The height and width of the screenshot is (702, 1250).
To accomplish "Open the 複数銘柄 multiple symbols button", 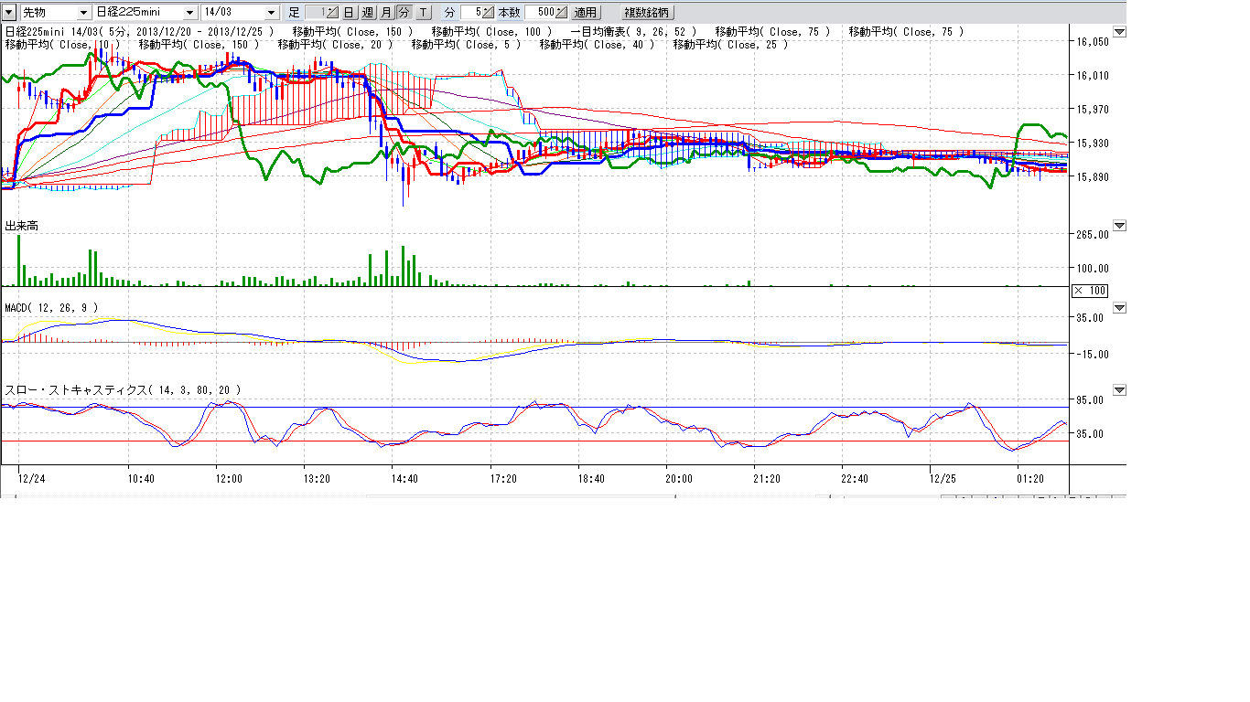I will 647,13.
